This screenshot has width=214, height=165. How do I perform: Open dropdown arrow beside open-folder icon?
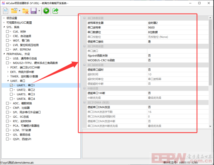click(20, 11)
